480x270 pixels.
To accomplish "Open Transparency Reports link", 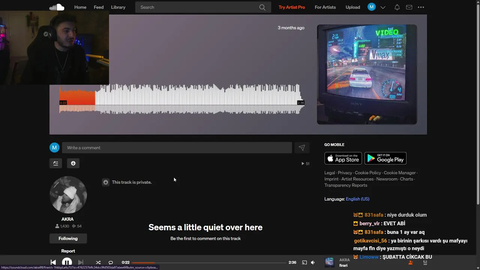I will point(346,185).
